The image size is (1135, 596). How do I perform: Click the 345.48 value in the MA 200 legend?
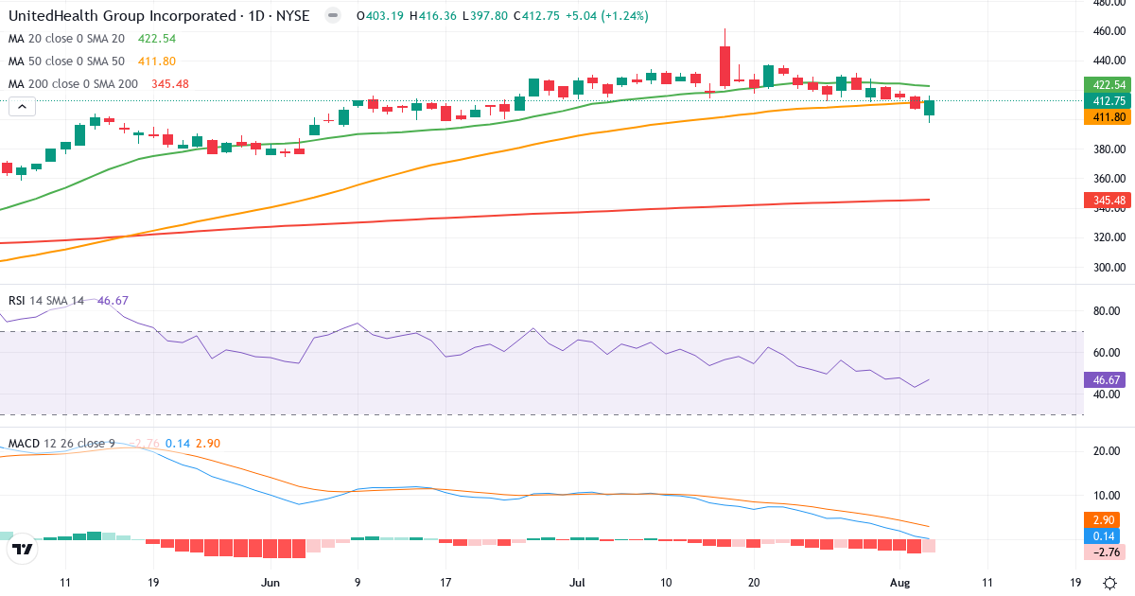click(x=170, y=84)
